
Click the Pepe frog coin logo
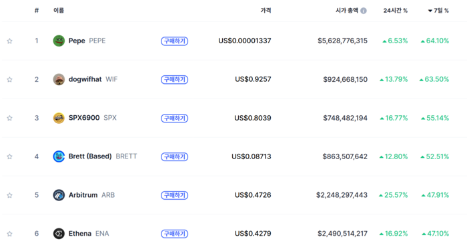point(59,41)
